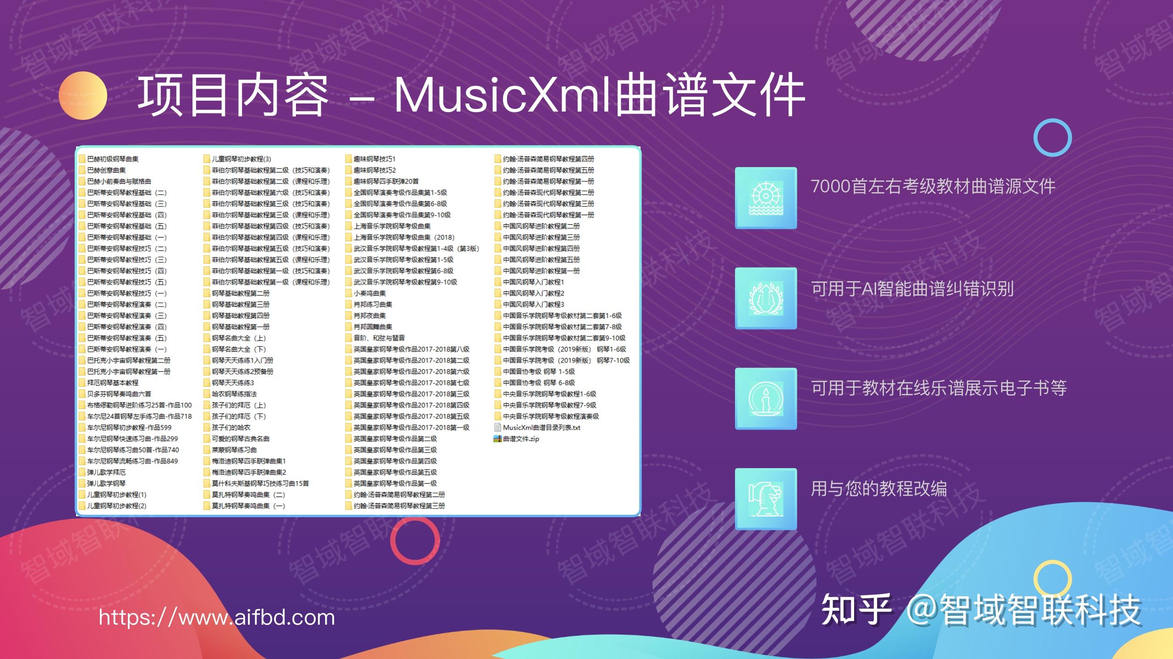Select the folder name 车尔尼钢琴流畅练习曲-作品849

pyautogui.click(x=132, y=461)
